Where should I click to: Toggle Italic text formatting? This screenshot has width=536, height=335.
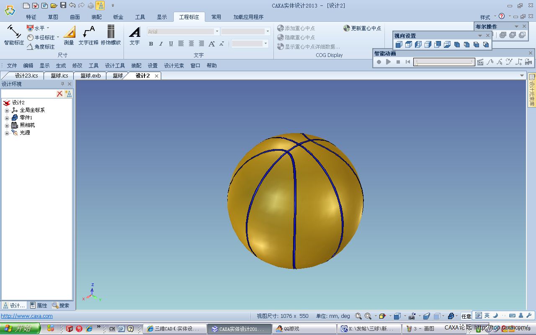point(161,44)
